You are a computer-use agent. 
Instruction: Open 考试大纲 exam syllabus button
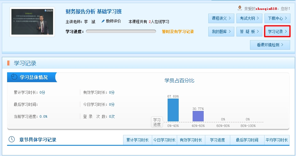pyautogui.click(x=249, y=18)
